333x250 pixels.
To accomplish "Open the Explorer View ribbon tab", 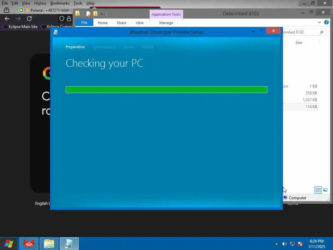I will (x=140, y=23).
